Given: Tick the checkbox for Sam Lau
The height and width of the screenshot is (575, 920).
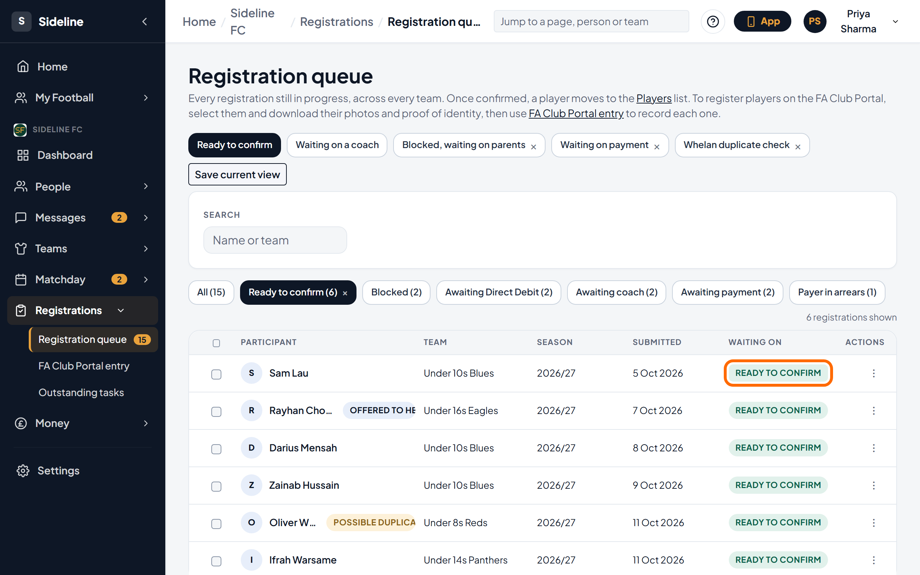Looking at the screenshot, I should pos(216,374).
